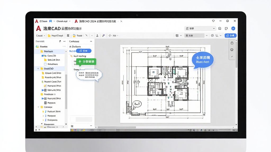Click the left tree panel vertical scrollbar

click(x=66, y=91)
